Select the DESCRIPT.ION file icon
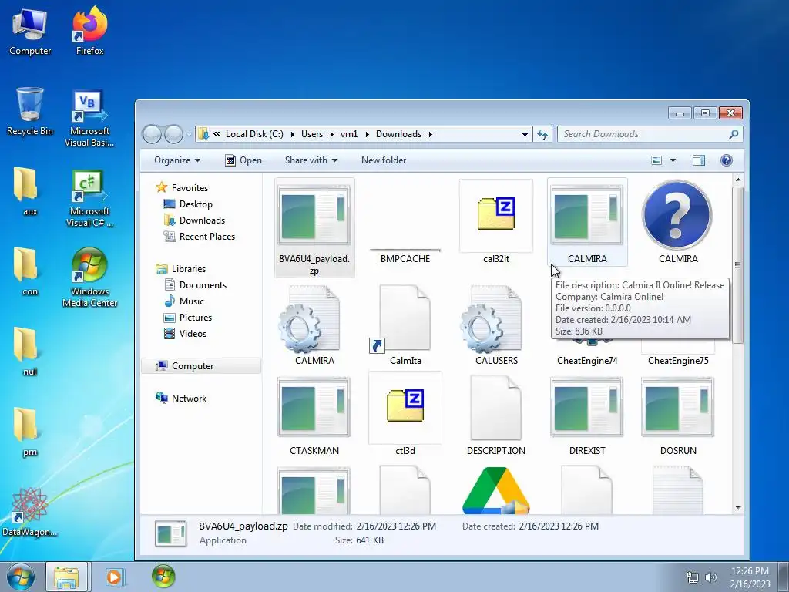This screenshot has width=789, height=592. pos(495,409)
